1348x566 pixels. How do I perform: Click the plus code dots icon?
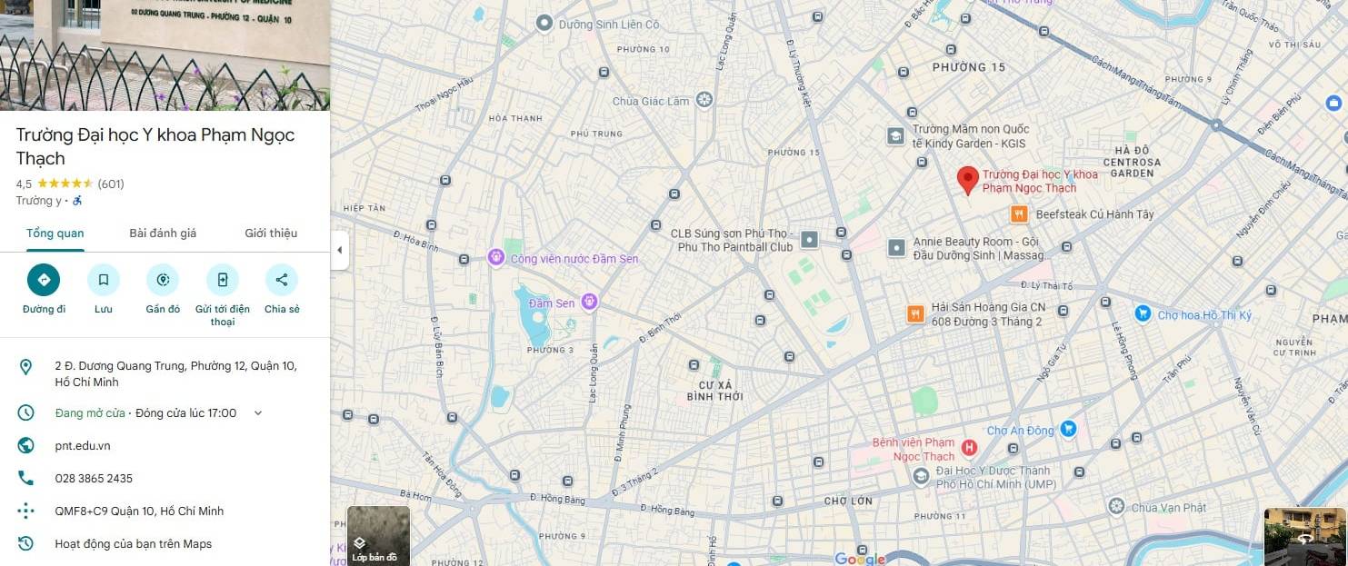click(x=25, y=511)
